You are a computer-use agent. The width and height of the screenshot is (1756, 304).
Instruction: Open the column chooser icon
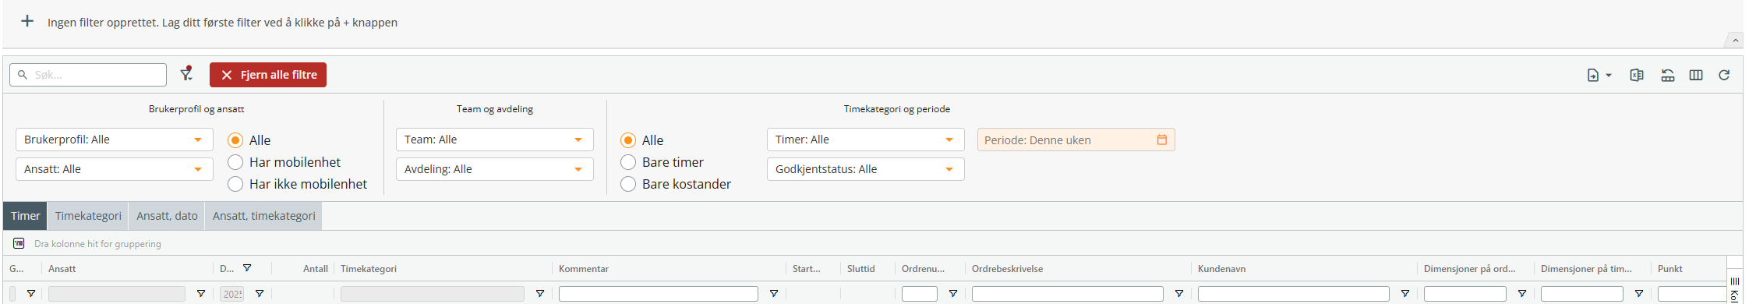(x=1696, y=75)
